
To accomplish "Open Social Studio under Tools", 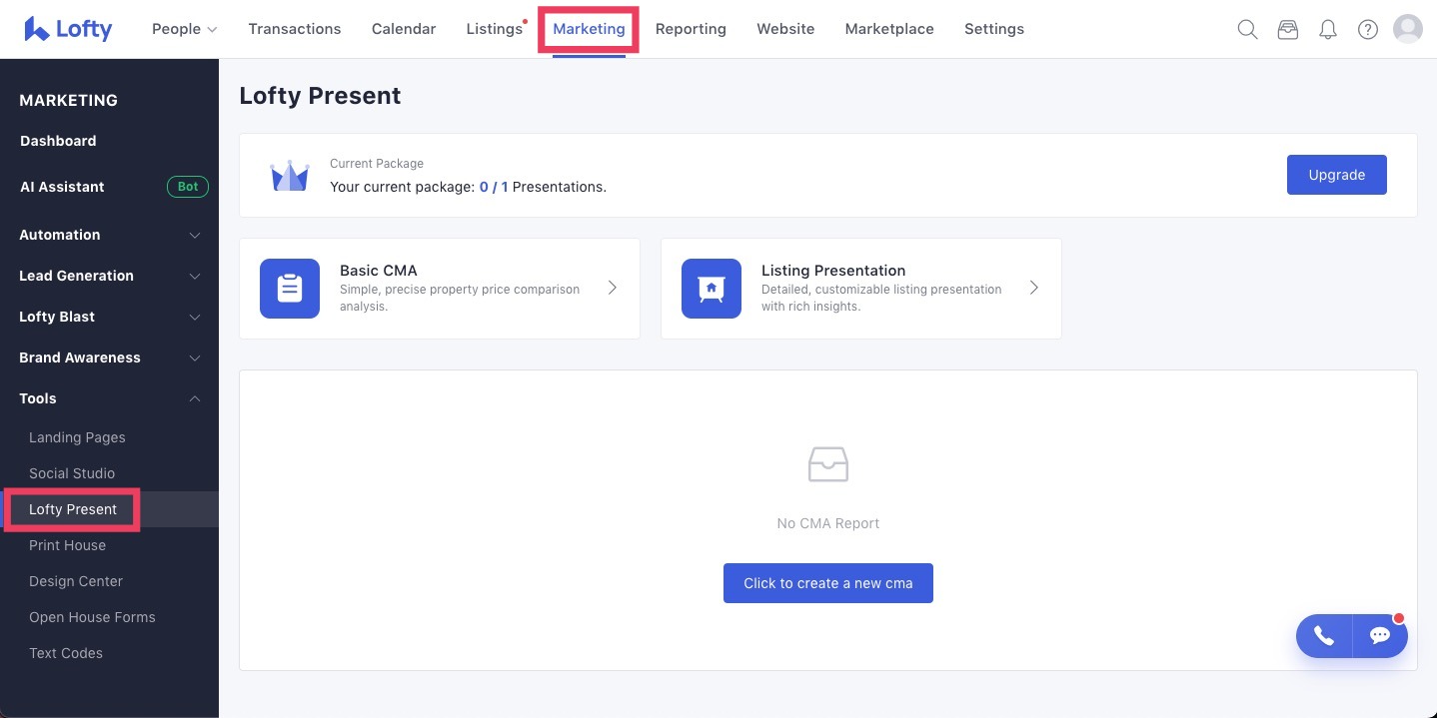I will (72, 473).
